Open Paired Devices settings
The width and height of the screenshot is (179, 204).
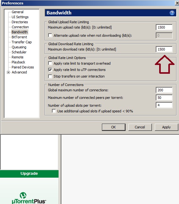coord(23,67)
